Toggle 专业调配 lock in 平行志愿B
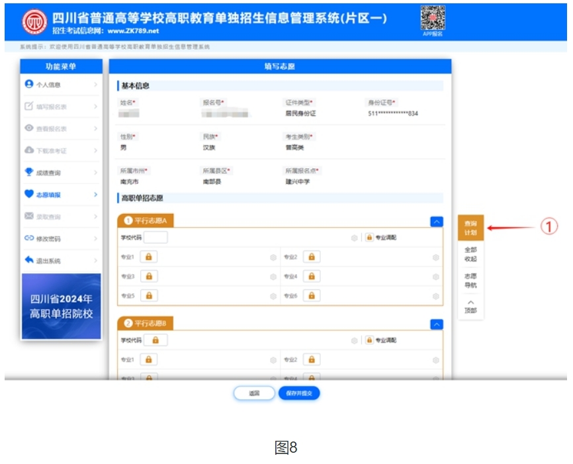The width and height of the screenshot is (573, 464). point(369,340)
